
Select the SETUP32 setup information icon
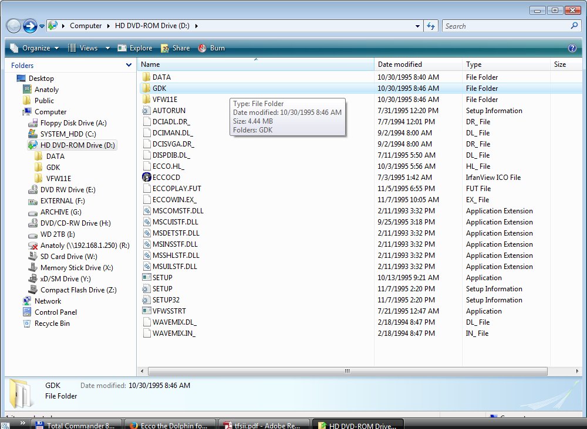[x=146, y=299]
